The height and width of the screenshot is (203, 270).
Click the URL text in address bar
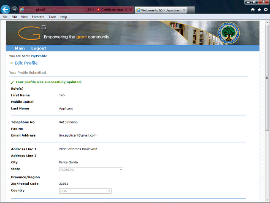click(55, 10)
